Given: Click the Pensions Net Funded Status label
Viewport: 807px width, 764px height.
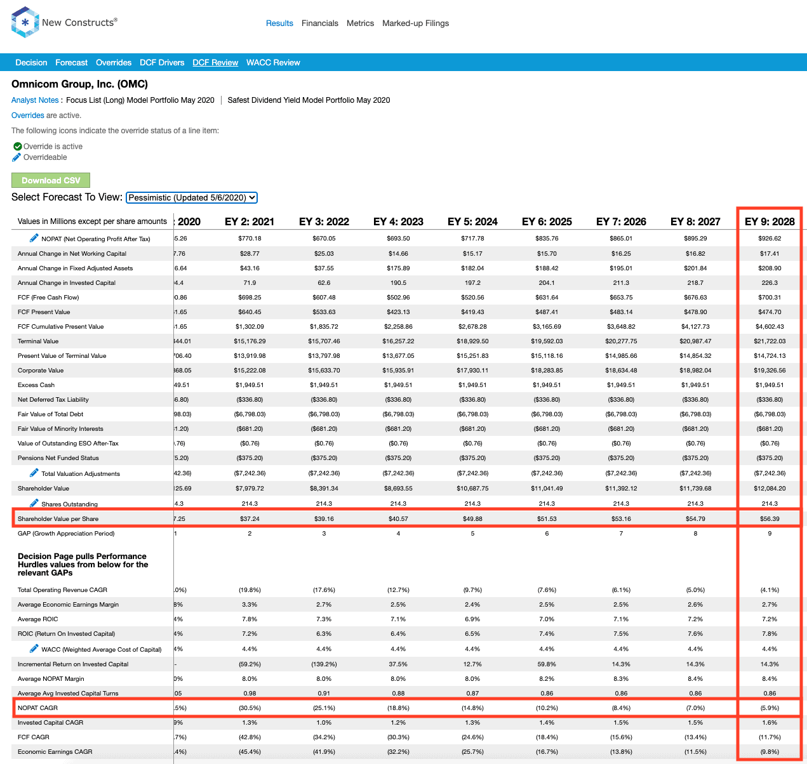Looking at the screenshot, I should click(x=58, y=458).
